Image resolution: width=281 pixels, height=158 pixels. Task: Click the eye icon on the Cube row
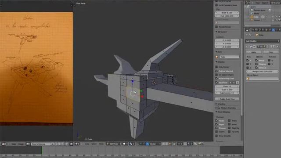(x=273, y=17)
